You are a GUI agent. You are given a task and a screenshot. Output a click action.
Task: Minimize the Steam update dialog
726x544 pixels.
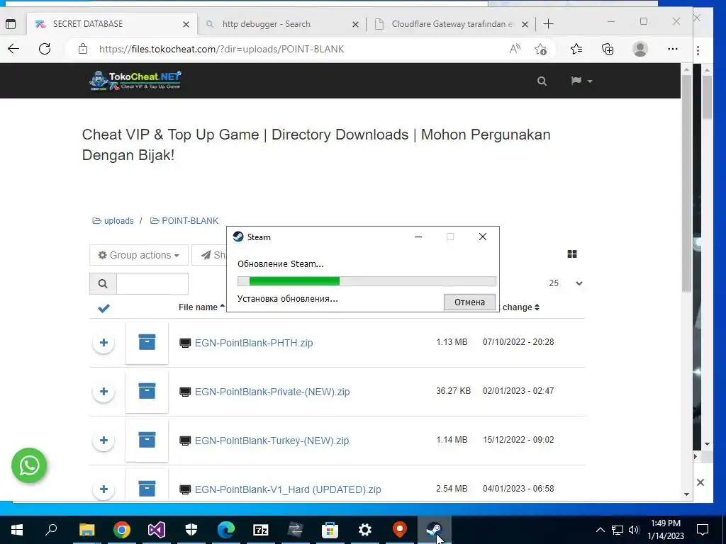click(418, 237)
